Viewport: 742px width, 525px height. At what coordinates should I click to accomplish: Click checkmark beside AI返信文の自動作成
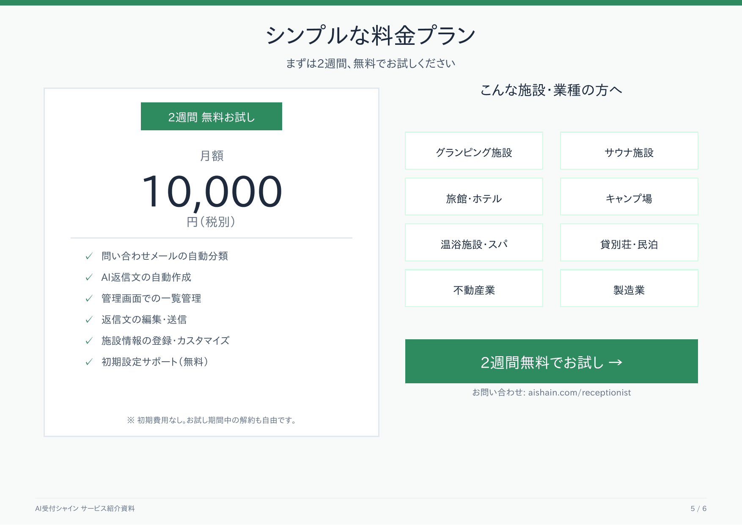(89, 278)
